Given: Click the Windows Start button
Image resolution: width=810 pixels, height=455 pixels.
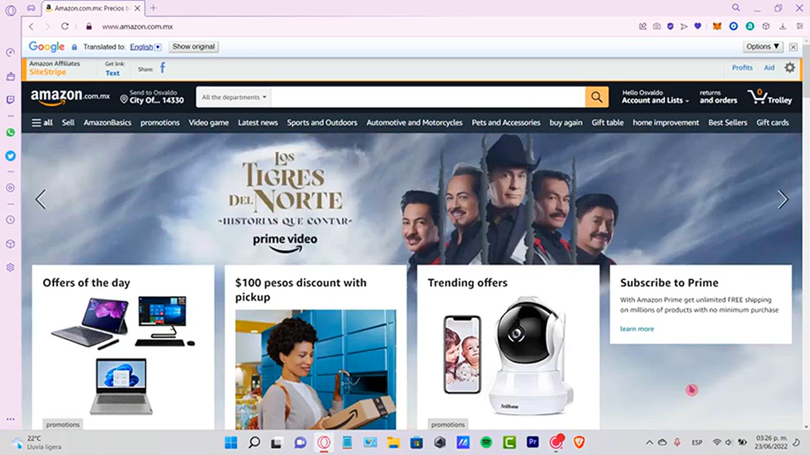Looking at the screenshot, I should pyautogui.click(x=231, y=442).
